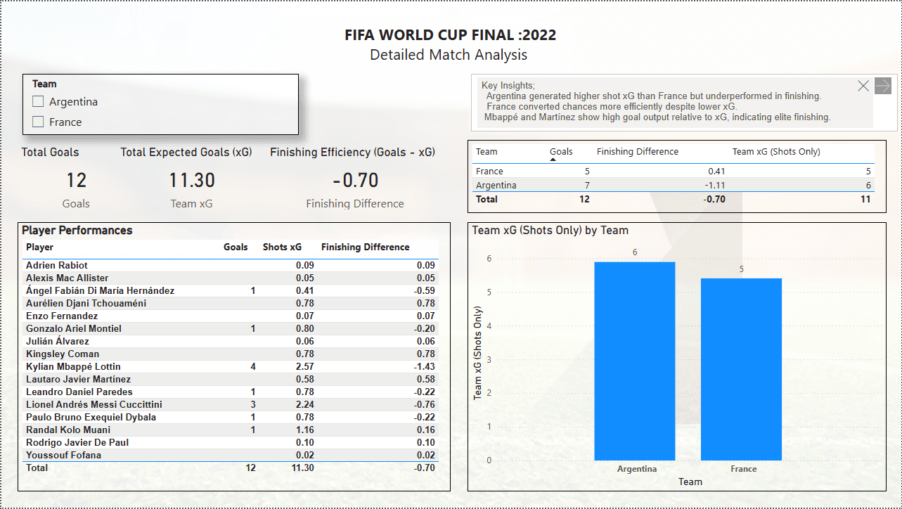Click the Goals sort arrow in team summary table

click(x=553, y=160)
